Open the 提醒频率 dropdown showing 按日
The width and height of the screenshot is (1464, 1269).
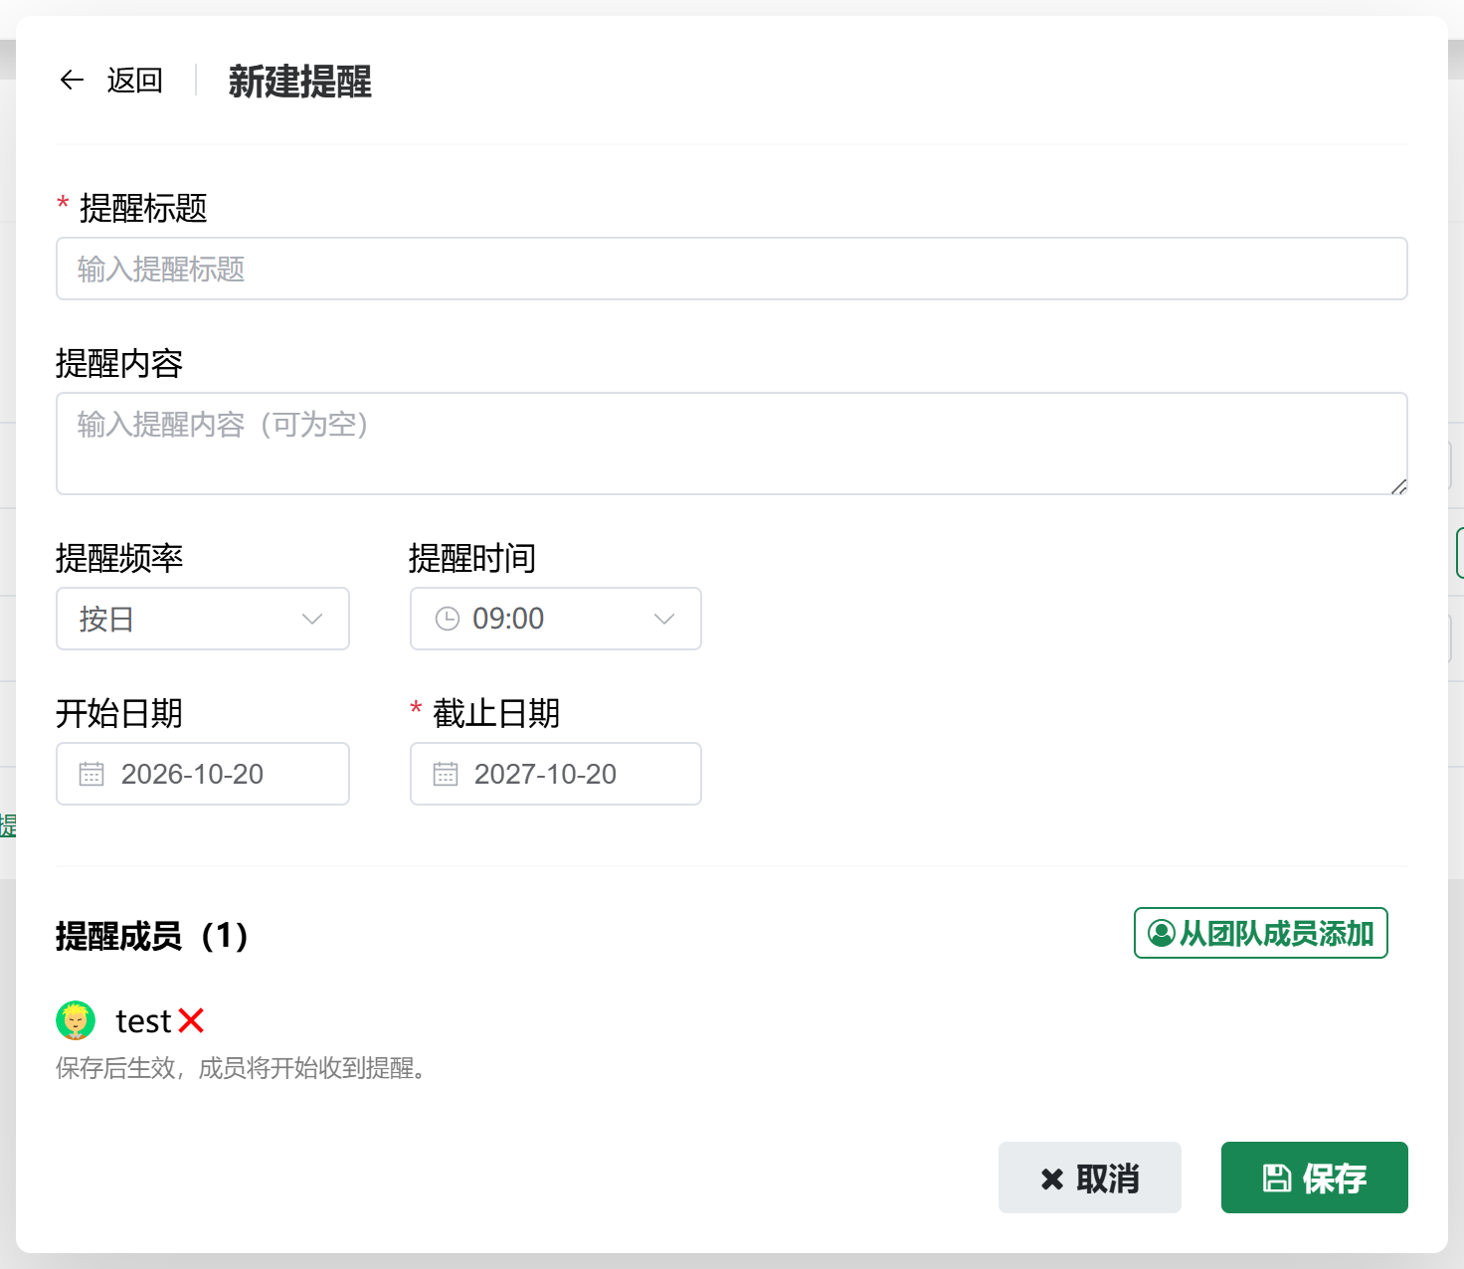point(203,619)
